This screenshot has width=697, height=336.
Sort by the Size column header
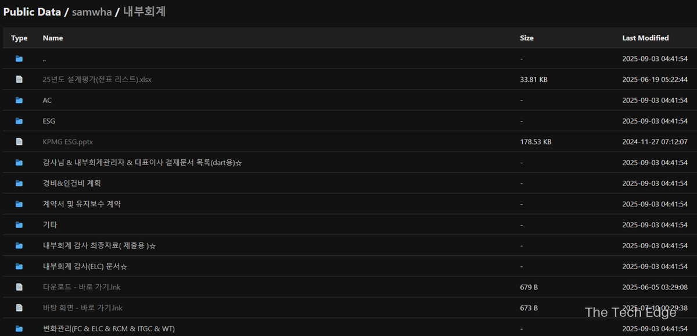pos(527,38)
